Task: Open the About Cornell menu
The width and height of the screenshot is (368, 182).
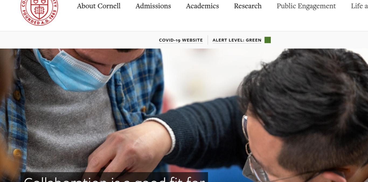Action: point(99,6)
